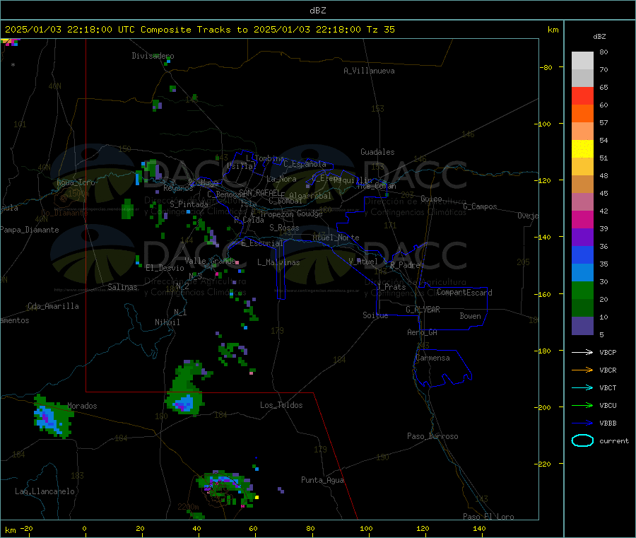Click the Cda_Amarilla location label
The image size is (636, 538).
(53, 306)
